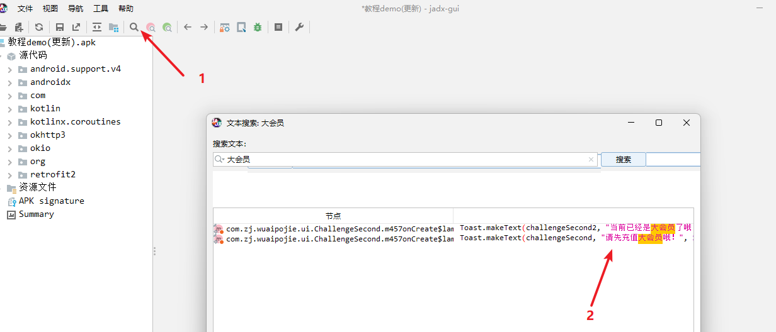Screen dimensions: 776x332
Task: Open the 文件 menu
Action: point(25,9)
